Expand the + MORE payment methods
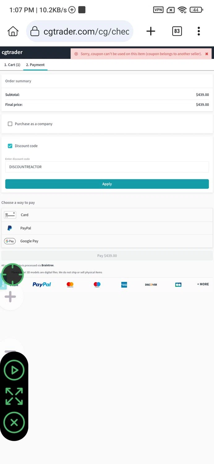This screenshot has height=464, width=214. pyautogui.click(x=203, y=284)
